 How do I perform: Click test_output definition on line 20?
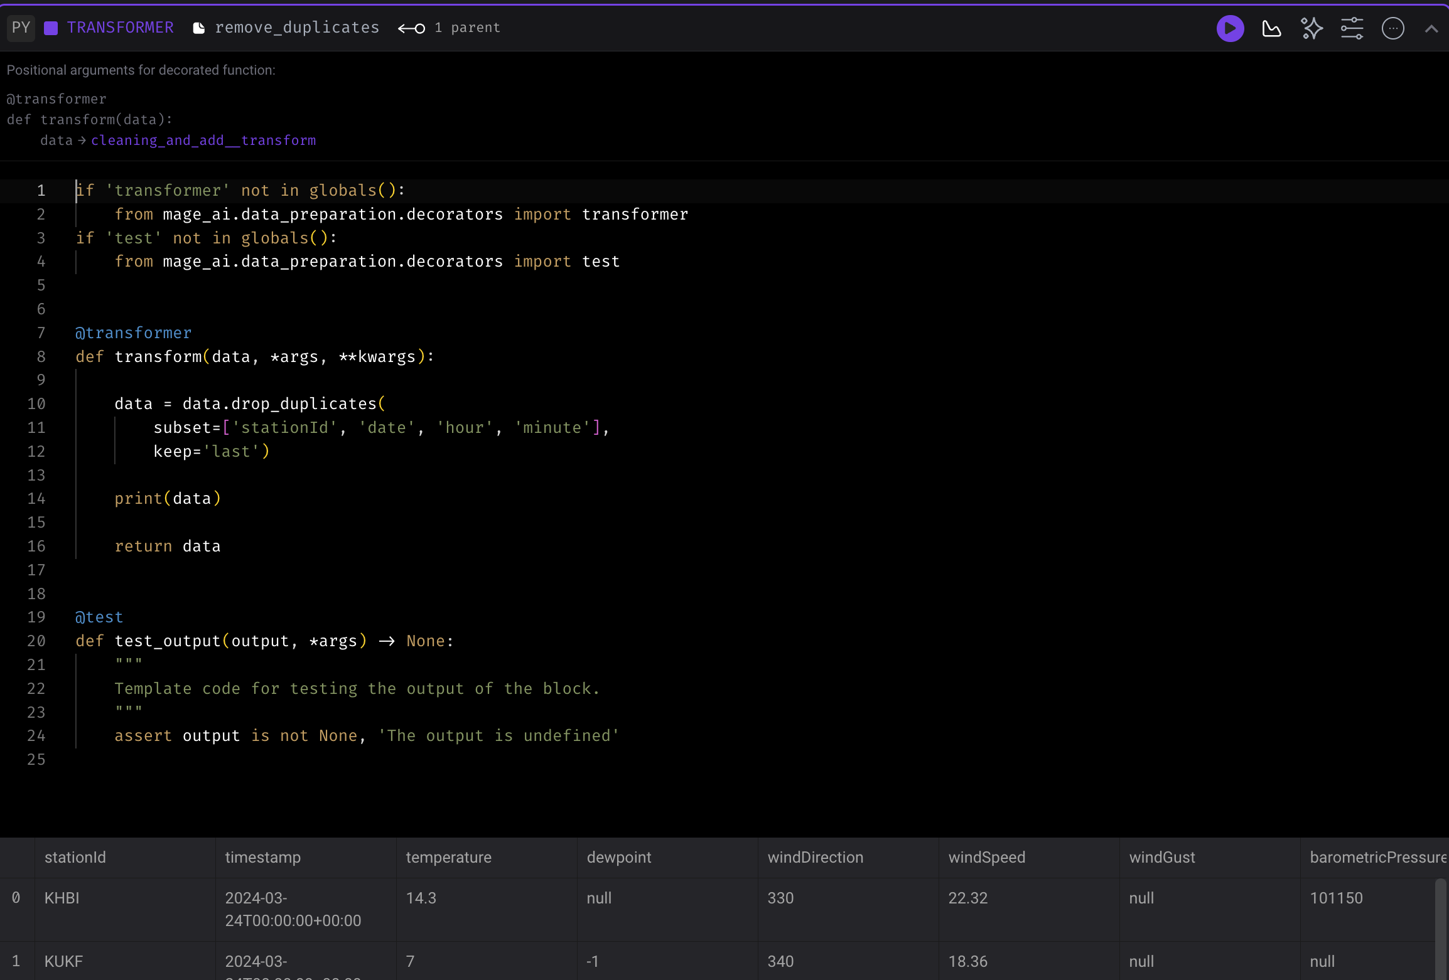click(264, 641)
